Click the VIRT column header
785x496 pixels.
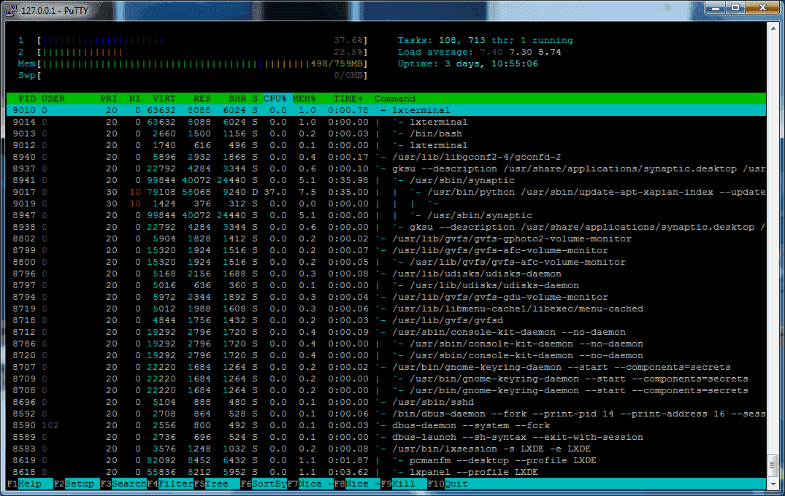164,98
